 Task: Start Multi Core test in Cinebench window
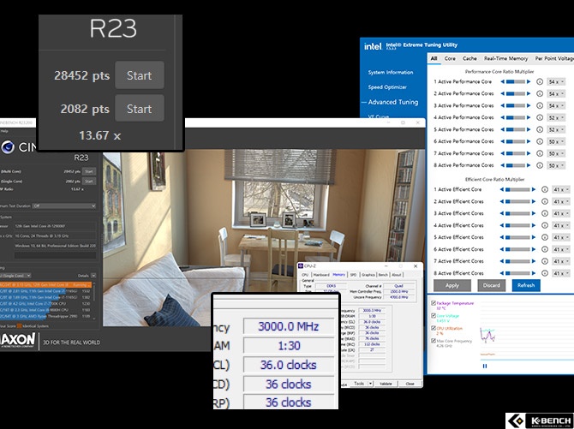89,171
